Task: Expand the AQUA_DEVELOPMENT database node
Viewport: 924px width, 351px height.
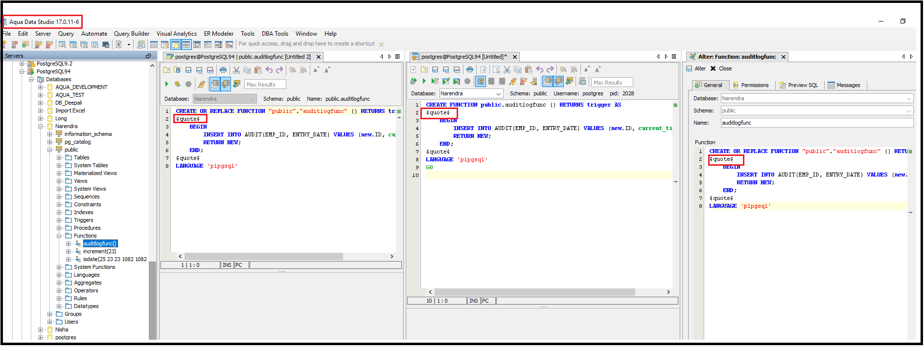Action: (41, 88)
